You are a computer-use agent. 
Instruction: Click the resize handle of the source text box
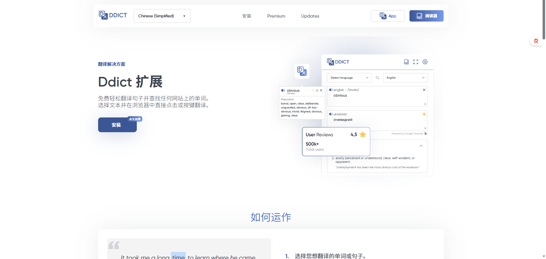click(x=425, y=104)
